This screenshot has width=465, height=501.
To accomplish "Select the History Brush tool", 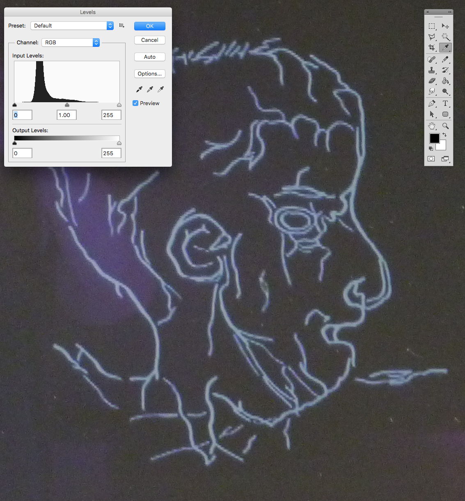I will 445,70.
